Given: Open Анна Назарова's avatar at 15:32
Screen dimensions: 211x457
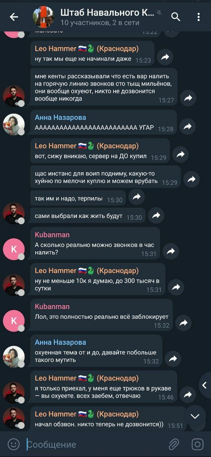Looking at the screenshot, I should coord(14,357).
